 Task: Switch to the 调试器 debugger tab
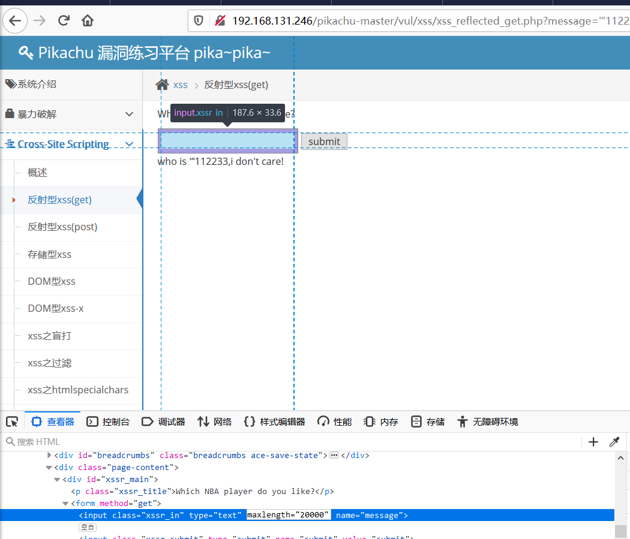164,422
